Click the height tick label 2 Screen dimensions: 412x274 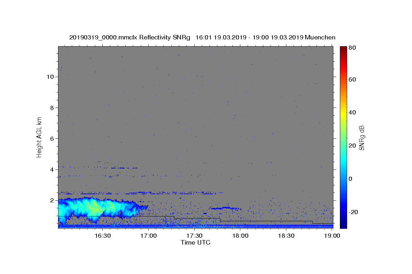click(51, 200)
